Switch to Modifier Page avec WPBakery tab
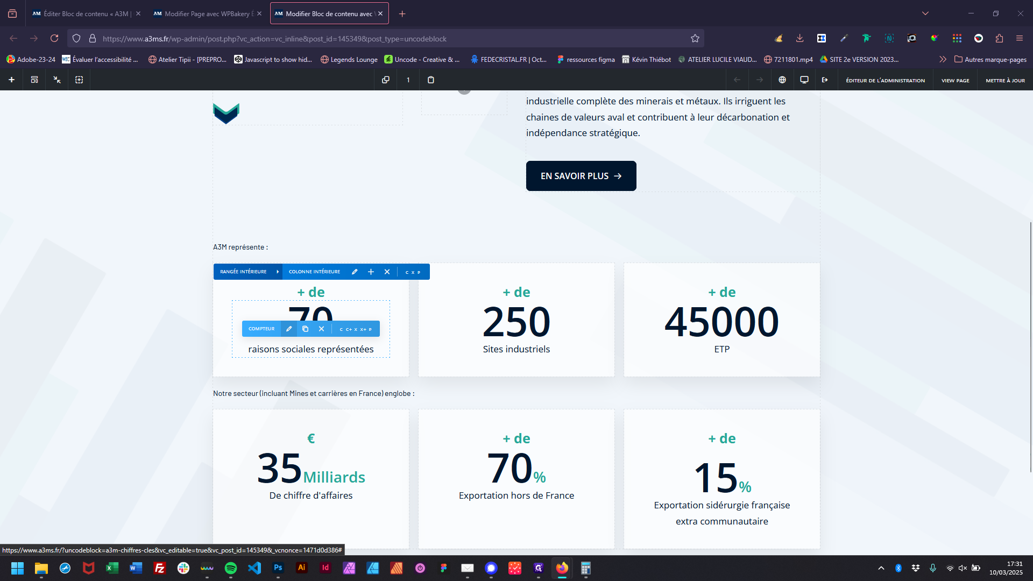Screen dimensions: 1033x581 click(207, 13)
